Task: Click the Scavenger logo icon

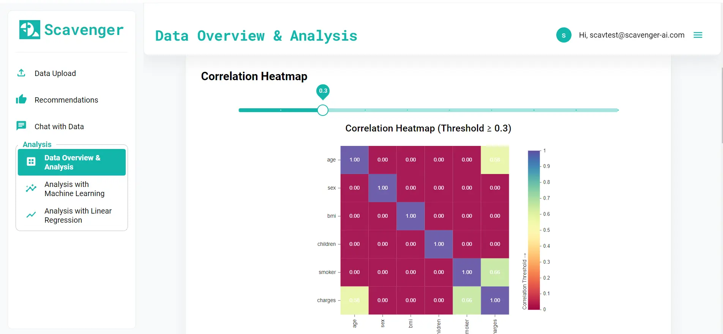Action: pos(30,29)
